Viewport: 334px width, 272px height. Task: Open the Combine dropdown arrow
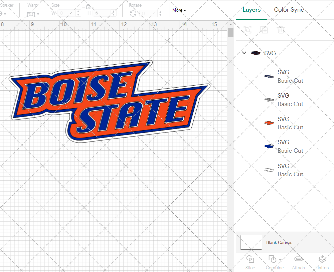pyautogui.click(x=279, y=260)
